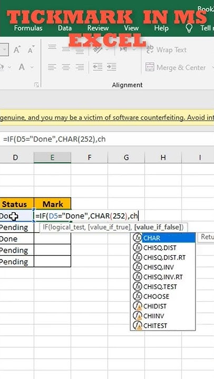The image size is (214, 379).
Task: Click the warning fx icon beside CHIDIST
Action: (137, 306)
